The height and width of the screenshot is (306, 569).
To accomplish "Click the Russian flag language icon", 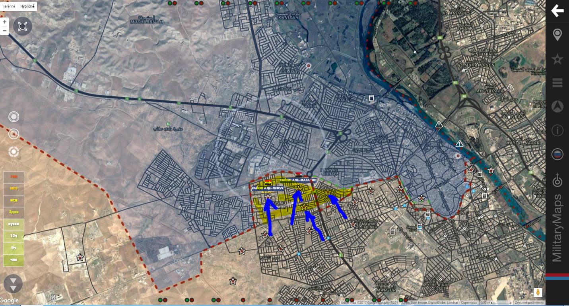I will tap(557, 154).
